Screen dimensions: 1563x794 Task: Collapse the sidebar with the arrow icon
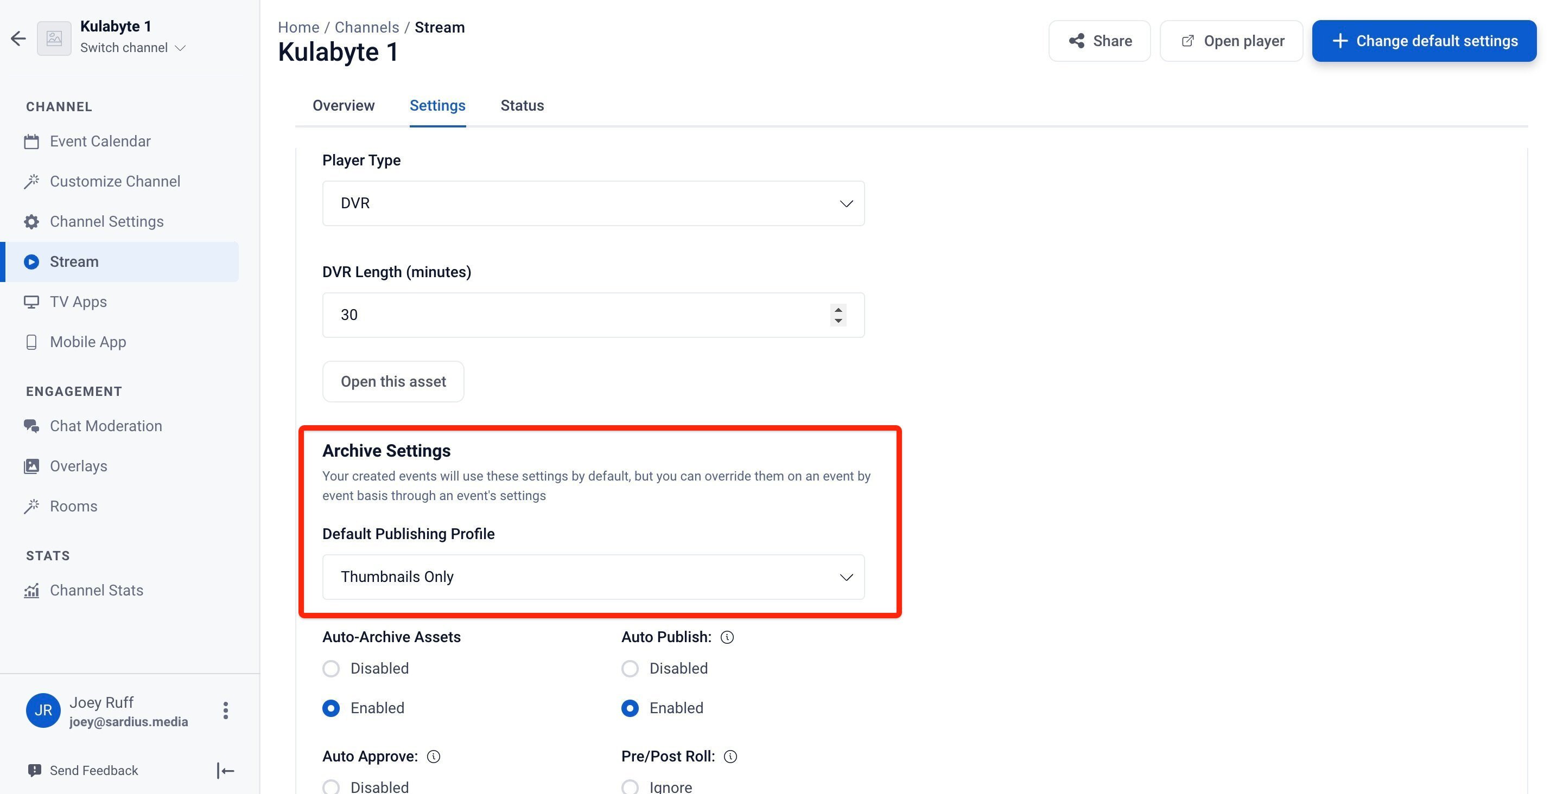tap(226, 770)
